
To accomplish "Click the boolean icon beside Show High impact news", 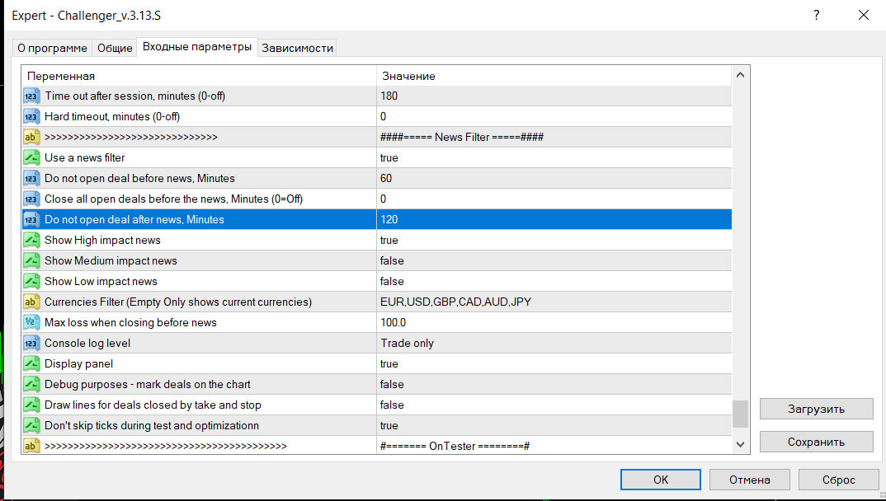I will point(31,240).
